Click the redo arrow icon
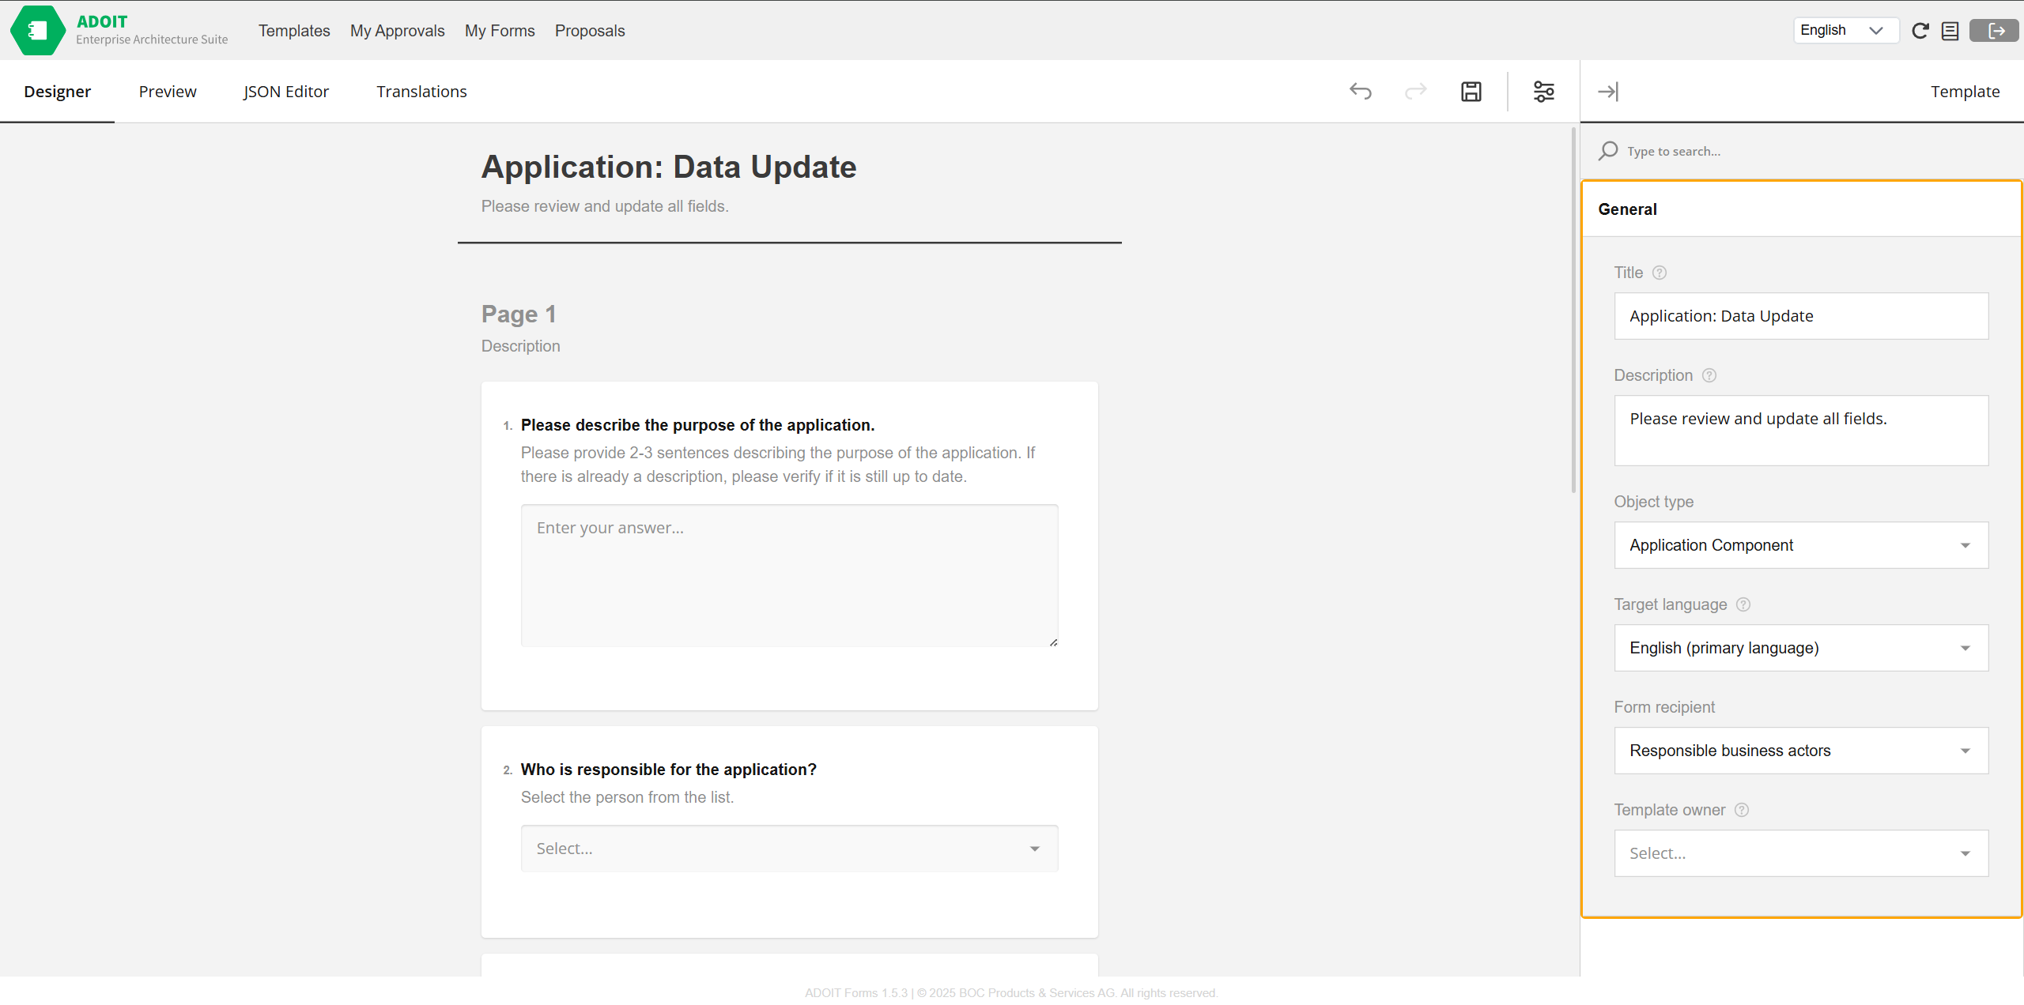 [1415, 92]
